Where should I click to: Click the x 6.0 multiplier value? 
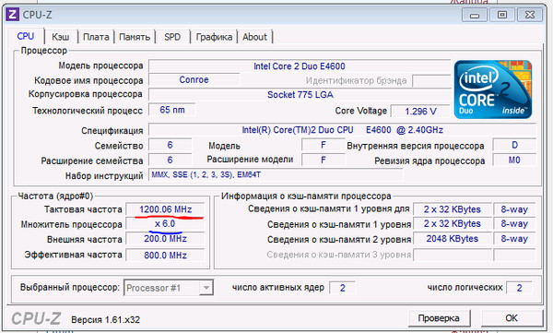click(x=165, y=224)
